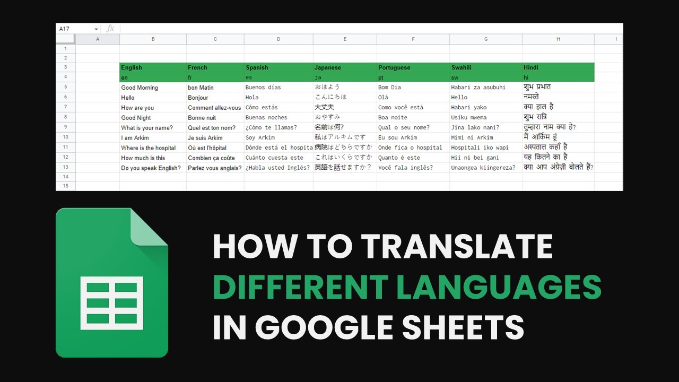Select row 13 header
This screenshot has height=382, width=679.
click(66, 168)
